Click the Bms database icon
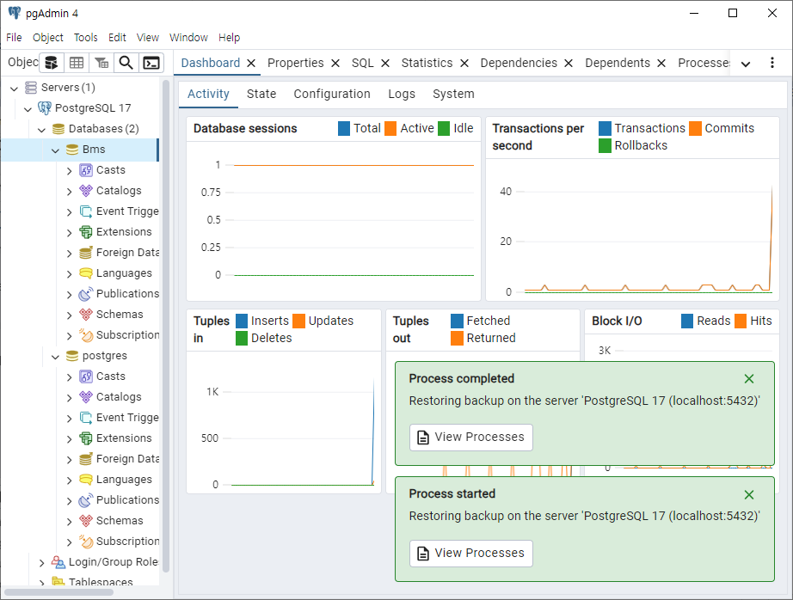 pos(72,150)
